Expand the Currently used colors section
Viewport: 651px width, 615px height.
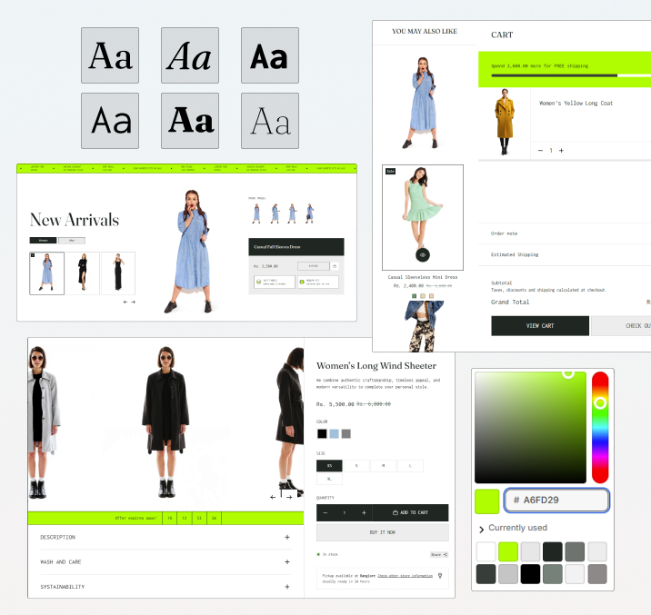pyautogui.click(x=482, y=529)
